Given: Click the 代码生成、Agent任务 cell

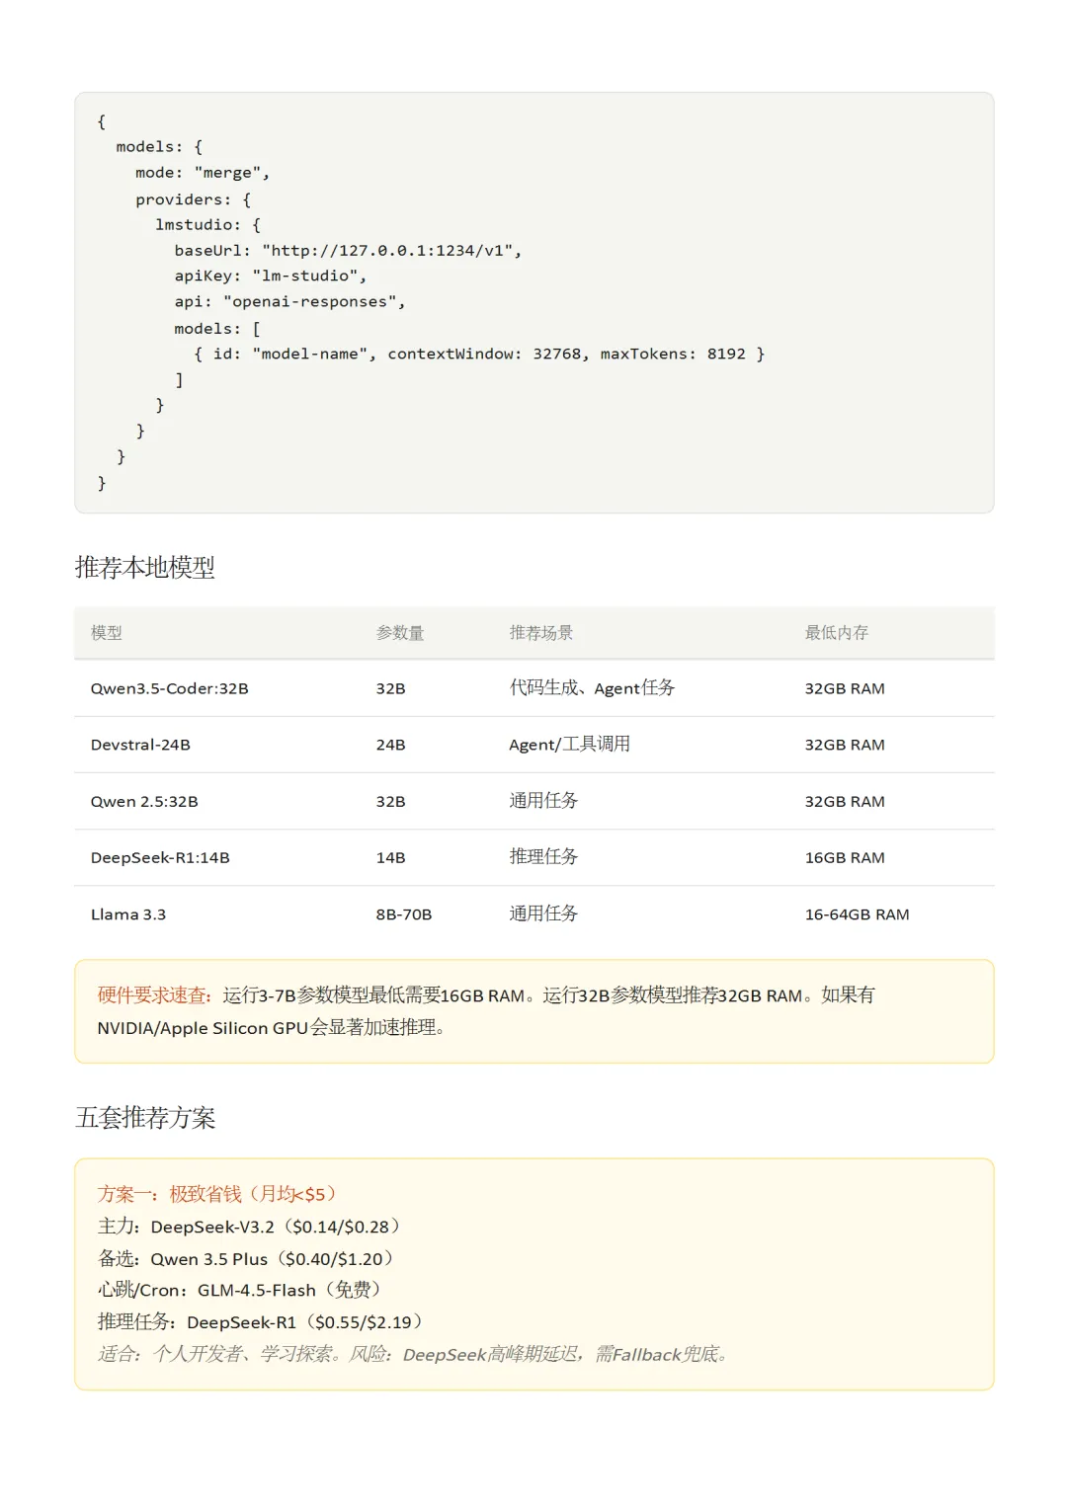Looking at the screenshot, I should tap(592, 688).
